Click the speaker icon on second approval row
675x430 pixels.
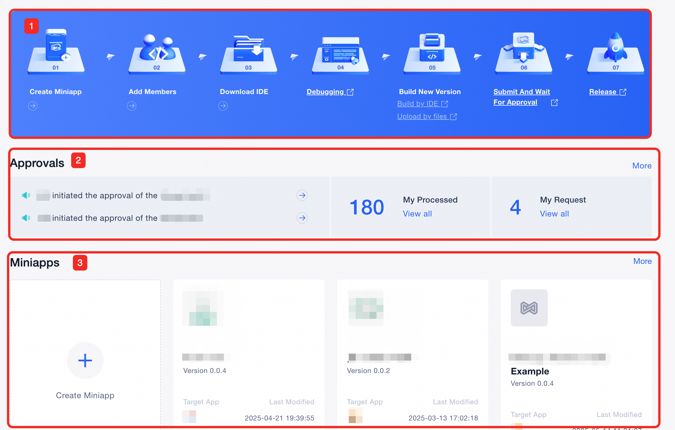[26, 218]
